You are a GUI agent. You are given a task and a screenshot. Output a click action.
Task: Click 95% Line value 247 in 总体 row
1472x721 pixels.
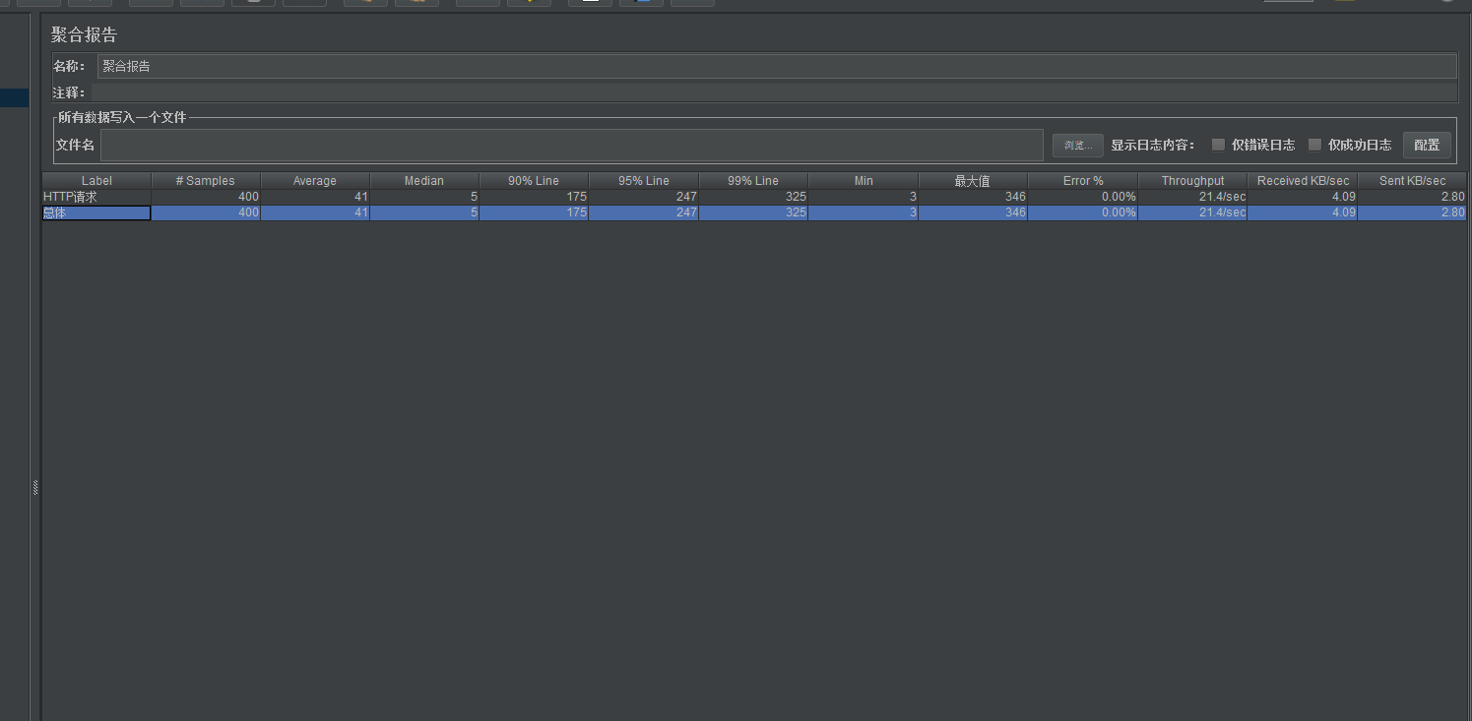[x=644, y=212]
